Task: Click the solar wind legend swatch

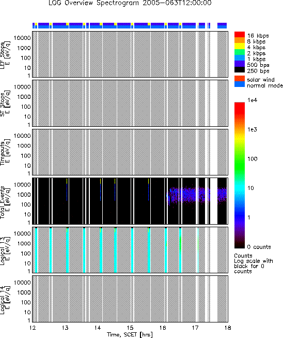Action: 239,79
